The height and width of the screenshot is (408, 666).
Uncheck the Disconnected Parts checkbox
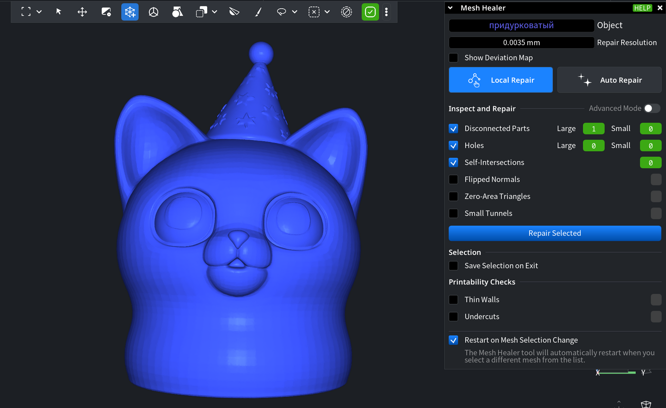click(x=454, y=129)
